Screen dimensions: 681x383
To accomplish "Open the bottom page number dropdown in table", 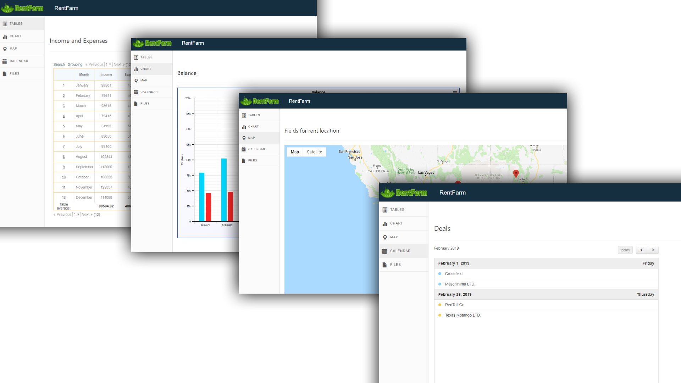I will click(77, 215).
